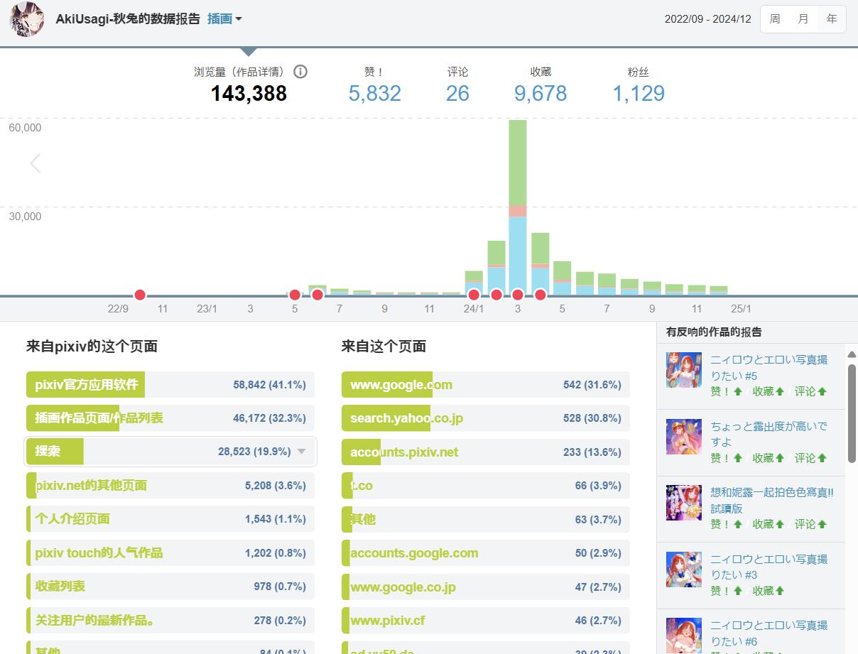Open work ニイロウとエロい写真撮りたい #3
The image size is (858, 654).
pos(769,567)
